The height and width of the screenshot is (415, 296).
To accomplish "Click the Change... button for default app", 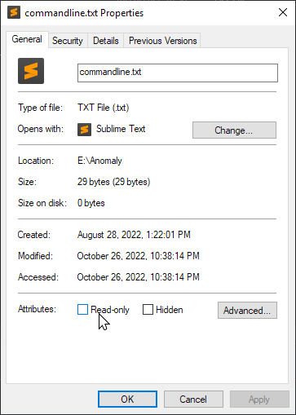I will pos(234,130).
